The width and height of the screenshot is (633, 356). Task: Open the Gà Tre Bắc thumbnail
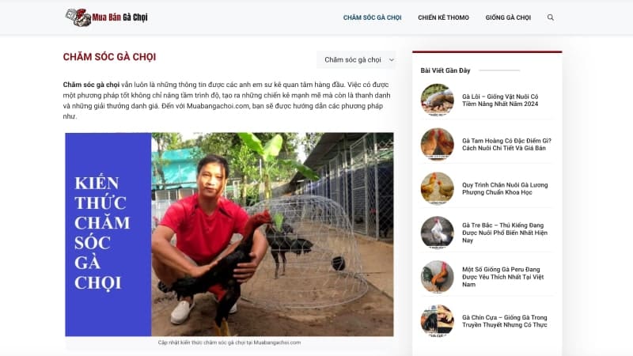[x=437, y=233]
